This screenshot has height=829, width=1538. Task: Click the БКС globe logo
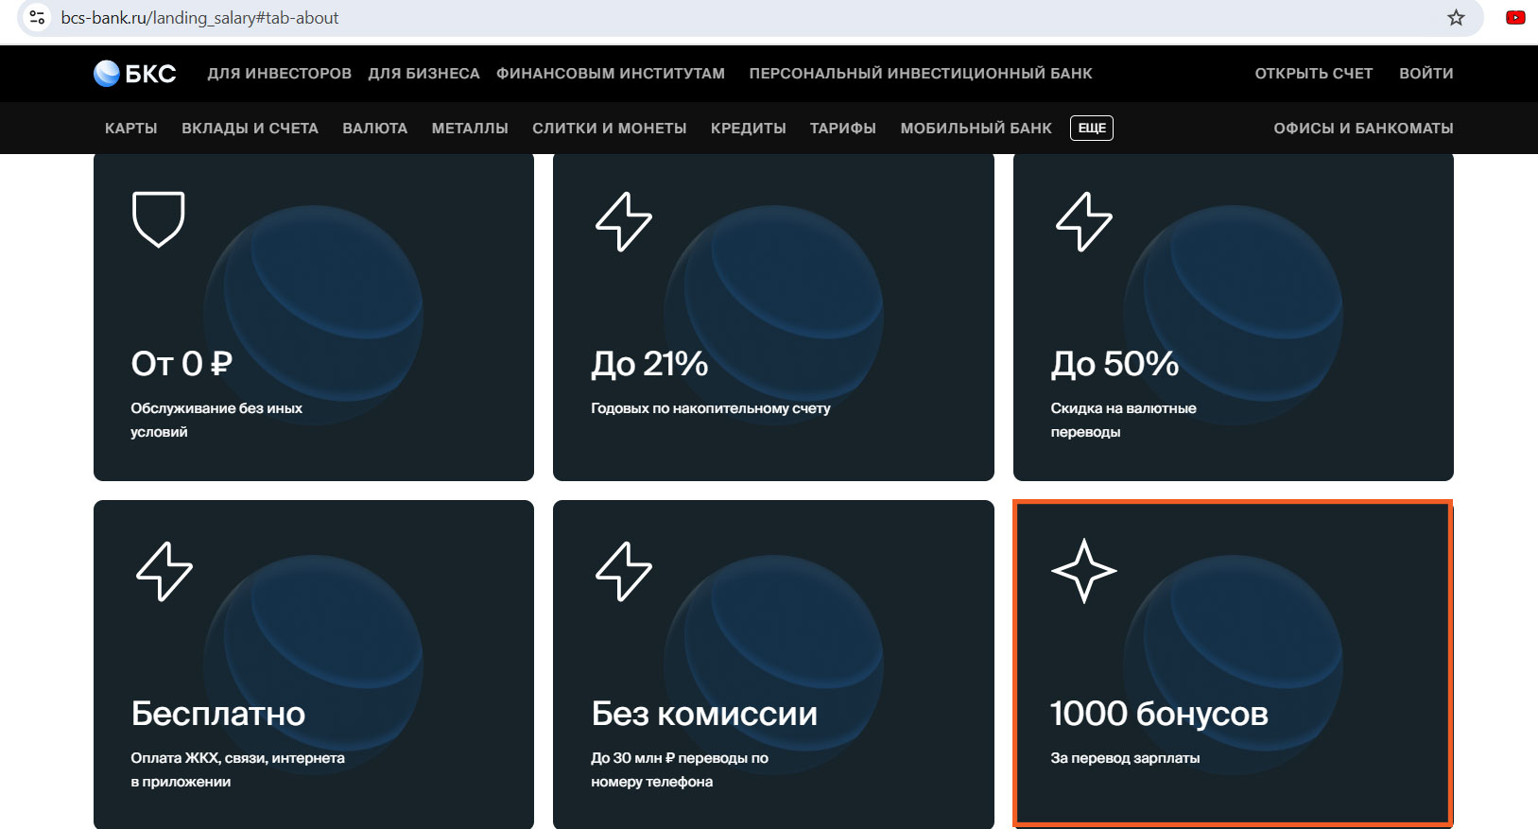coord(107,73)
